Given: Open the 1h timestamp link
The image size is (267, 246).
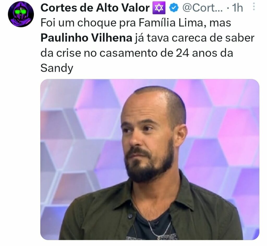Looking at the screenshot, I should [237, 8].
